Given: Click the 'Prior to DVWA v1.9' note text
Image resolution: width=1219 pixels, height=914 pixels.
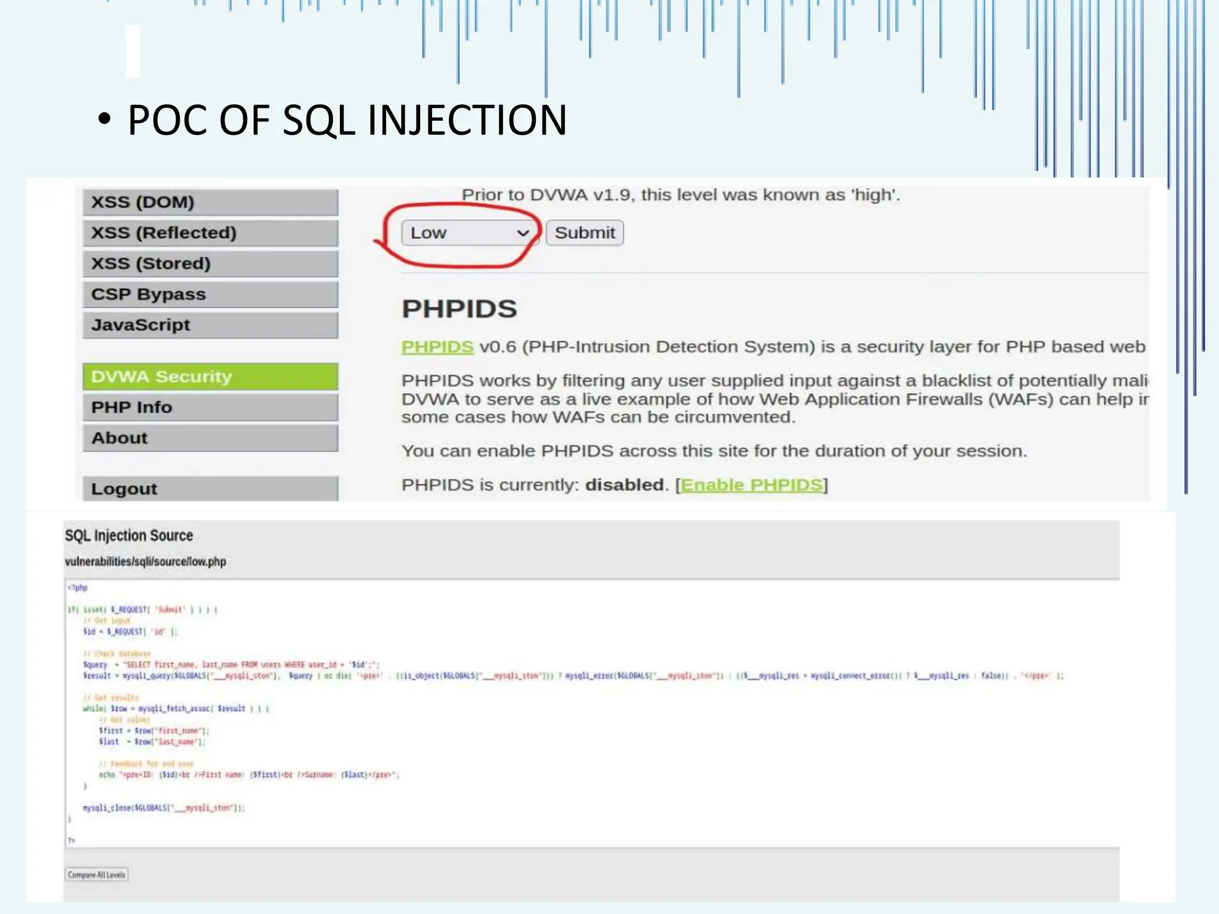Looking at the screenshot, I should tap(681, 195).
